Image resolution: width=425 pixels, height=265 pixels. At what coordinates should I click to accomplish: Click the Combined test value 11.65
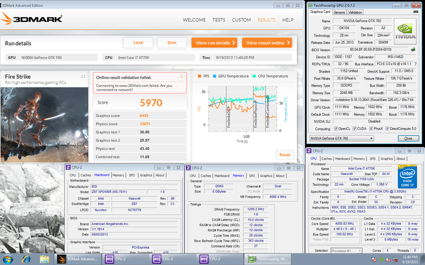(144, 157)
